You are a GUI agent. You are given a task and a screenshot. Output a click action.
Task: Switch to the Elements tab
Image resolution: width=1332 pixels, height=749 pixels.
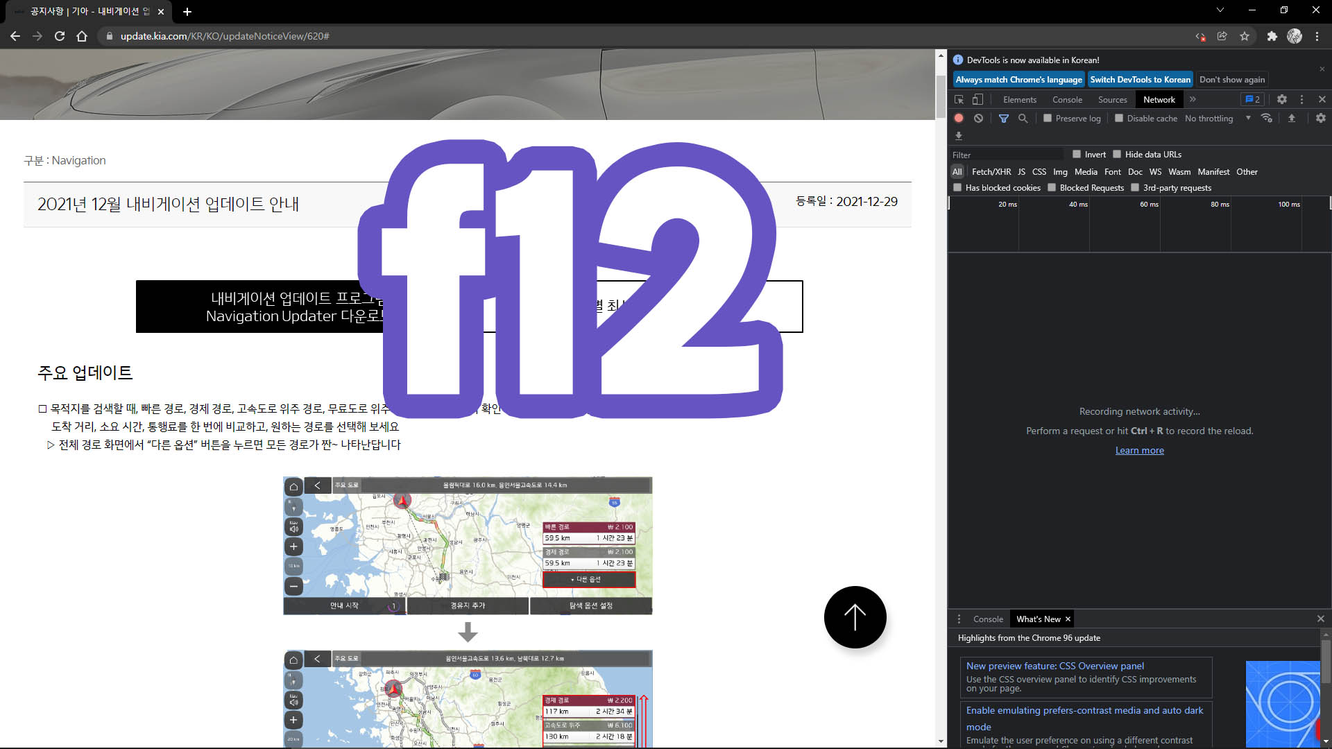pyautogui.click(x=1019, y=100)
